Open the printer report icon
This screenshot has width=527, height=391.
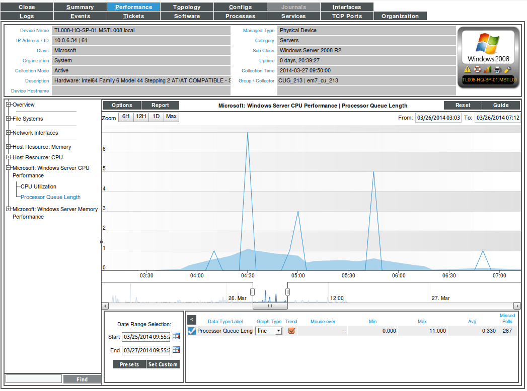497,69
